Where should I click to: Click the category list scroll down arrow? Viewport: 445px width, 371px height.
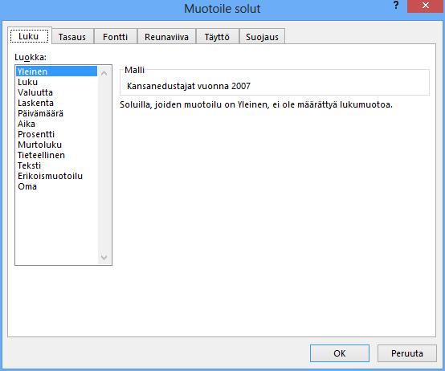(104, 257)
